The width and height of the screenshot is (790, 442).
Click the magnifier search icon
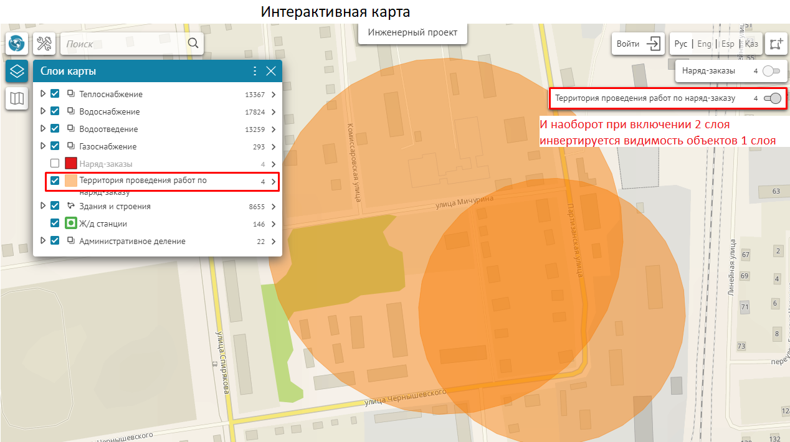(193, 44)
